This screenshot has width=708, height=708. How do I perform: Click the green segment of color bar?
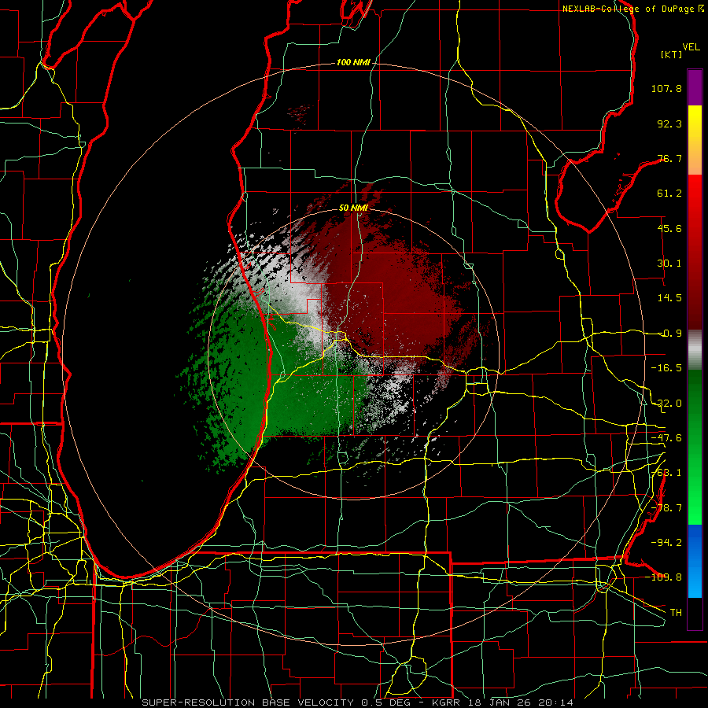click(695, 447)
